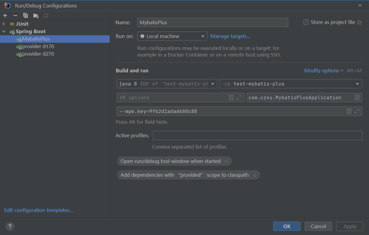The width and height of the screenshot is (369, 235).
Task: Click the help question mark
Action: click(x=10, y=226)
